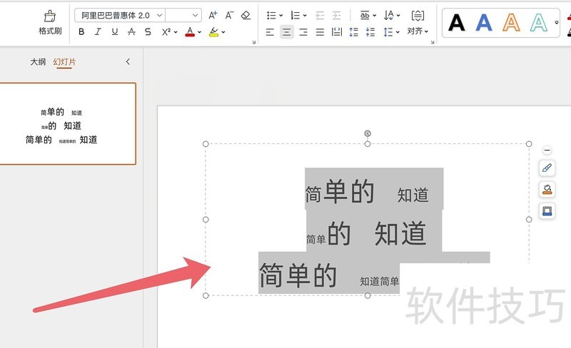Switch to the 幻灯片 slides tab
The image size is (571, 348).
coord(64,62)
